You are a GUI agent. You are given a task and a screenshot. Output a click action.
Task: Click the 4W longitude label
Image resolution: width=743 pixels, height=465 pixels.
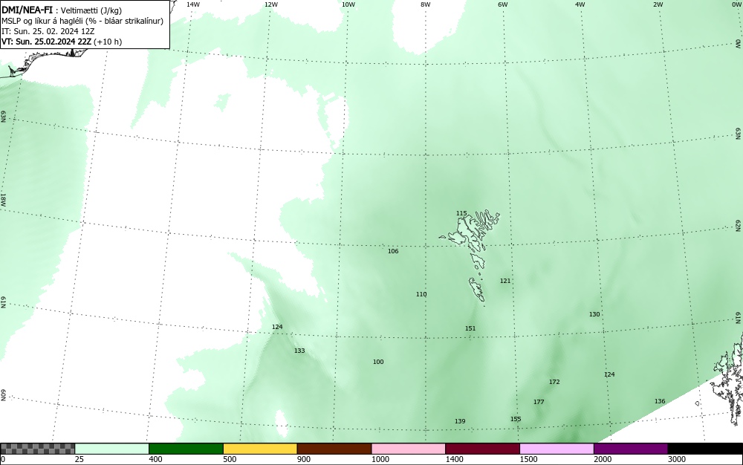pyautogui.click(x=580, y=4)
